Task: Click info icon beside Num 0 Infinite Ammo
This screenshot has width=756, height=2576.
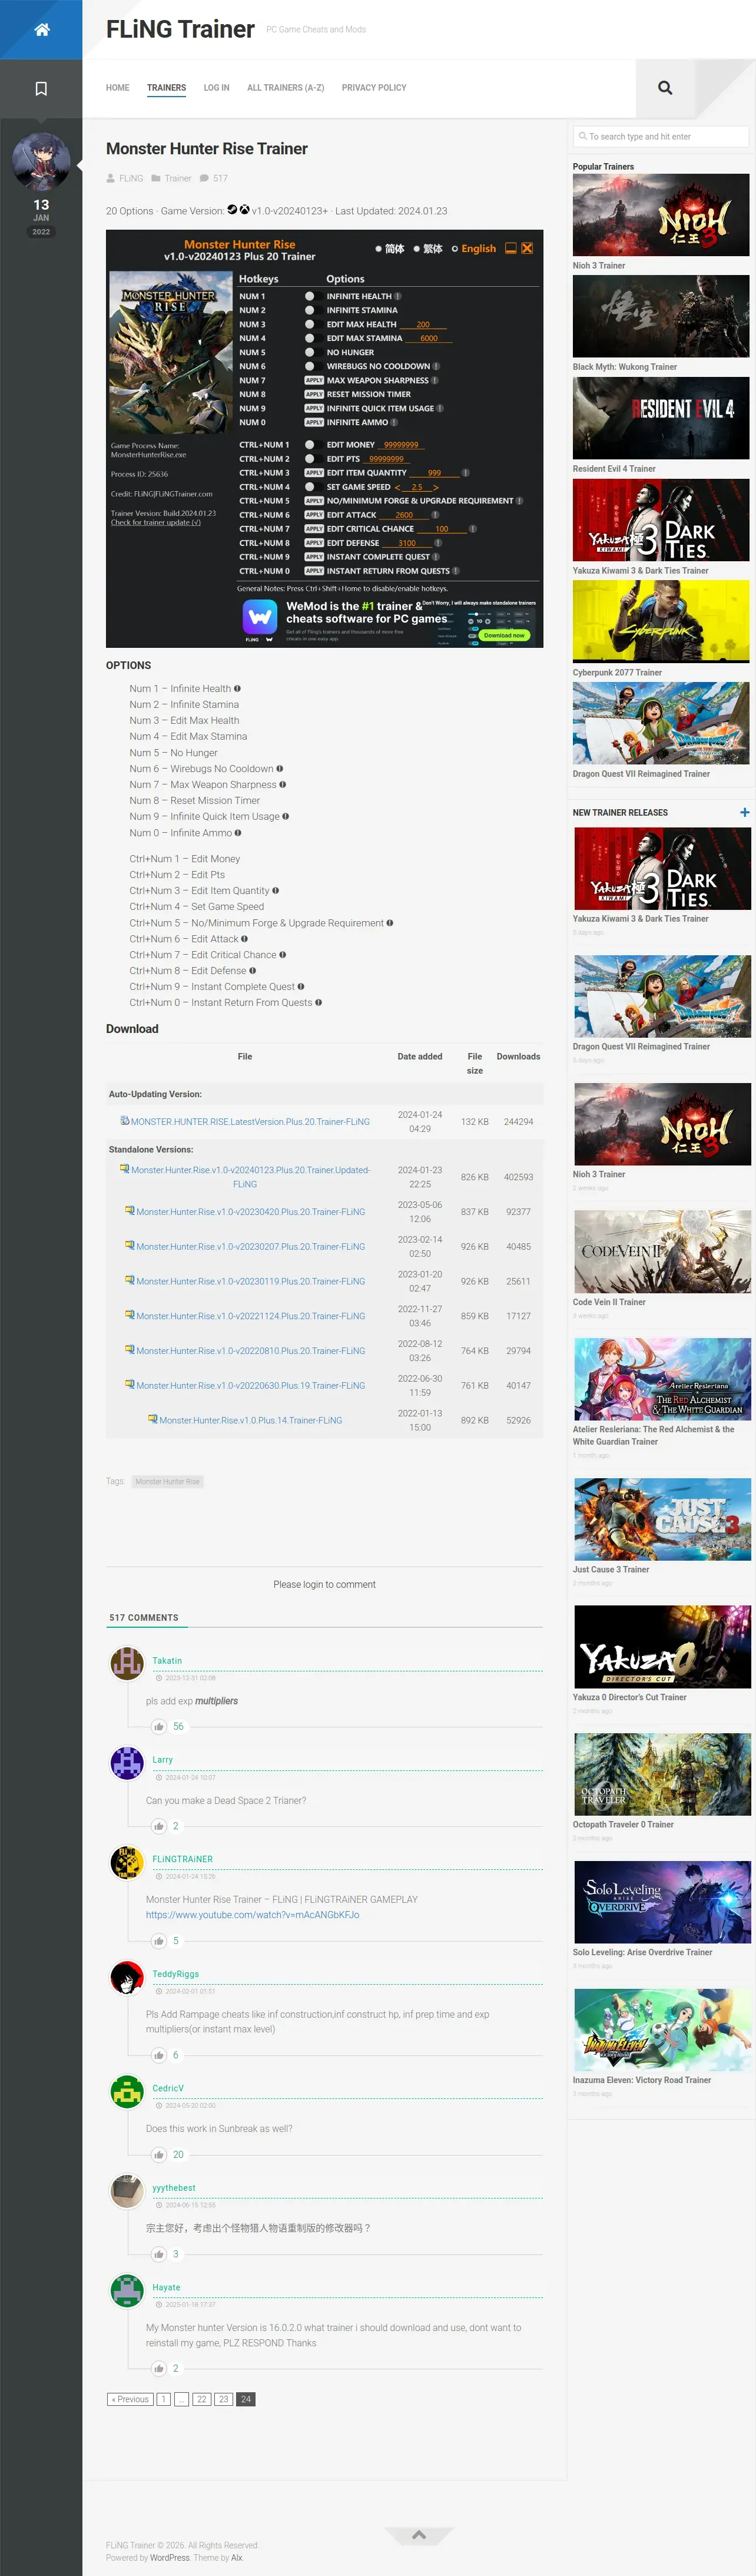Action: (x=238, y=833)
